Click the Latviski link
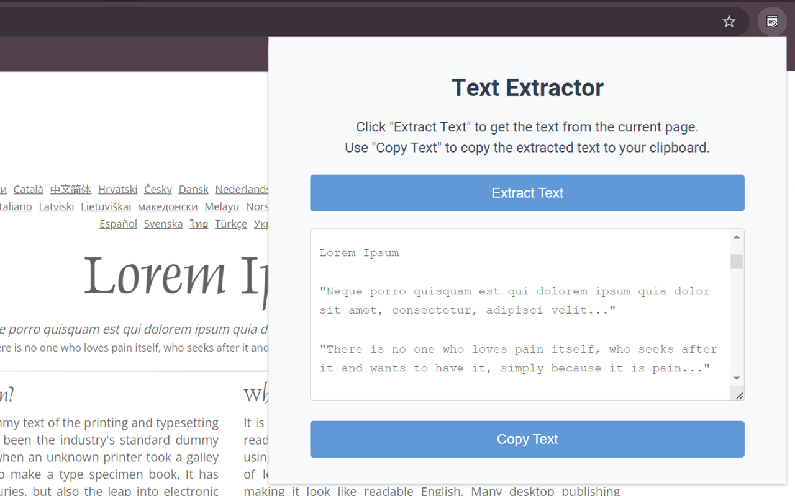Viewport: 795px width, 496px height. point(57,206)
